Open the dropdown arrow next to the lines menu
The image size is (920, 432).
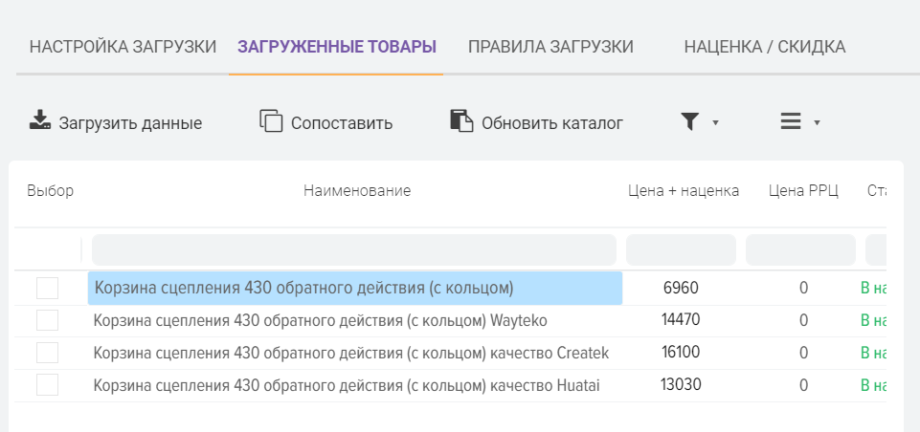coord(817,122)
